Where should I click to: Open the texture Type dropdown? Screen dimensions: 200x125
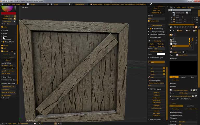tap(186, 55)
